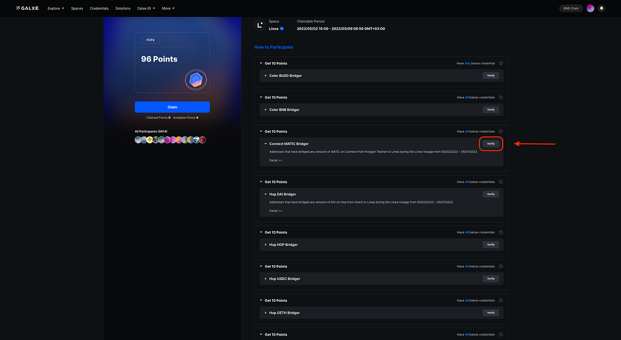The width and height of the screenshot is (621, 340).
Task: Click the Linea space name
Action: [274, 29]
